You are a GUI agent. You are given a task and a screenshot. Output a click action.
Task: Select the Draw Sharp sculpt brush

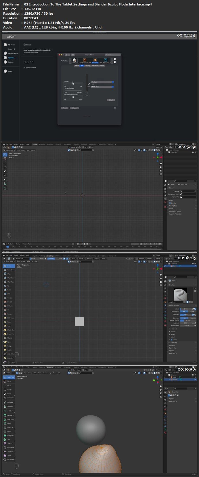pos(9,270)
